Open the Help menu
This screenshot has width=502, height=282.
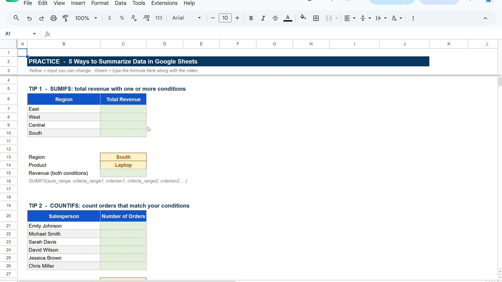[189, 3]
